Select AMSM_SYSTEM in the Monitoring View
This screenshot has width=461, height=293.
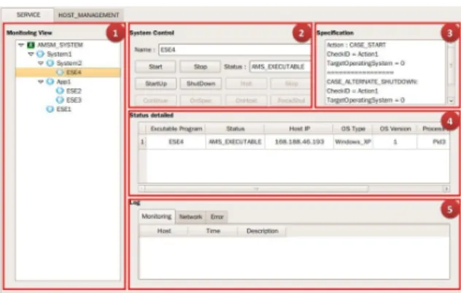(x=60, y=45)
